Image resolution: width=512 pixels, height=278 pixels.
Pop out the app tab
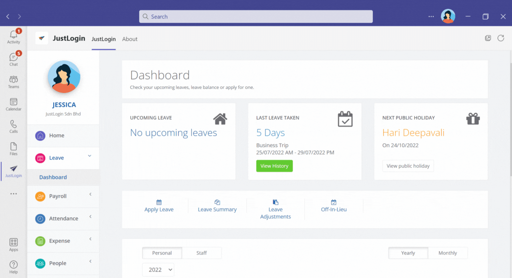488,38
